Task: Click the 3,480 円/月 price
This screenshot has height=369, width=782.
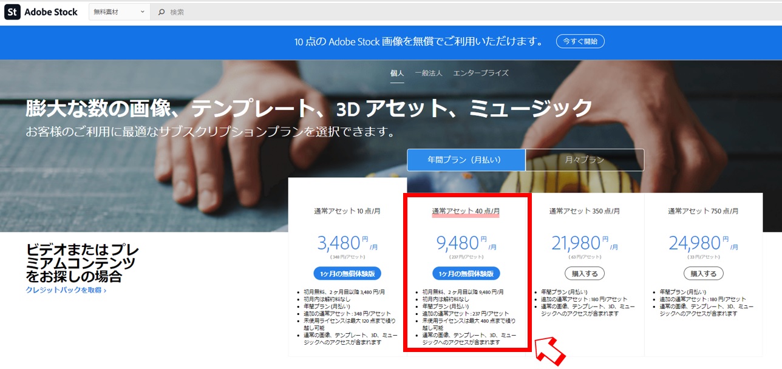Action: point(347,243)
